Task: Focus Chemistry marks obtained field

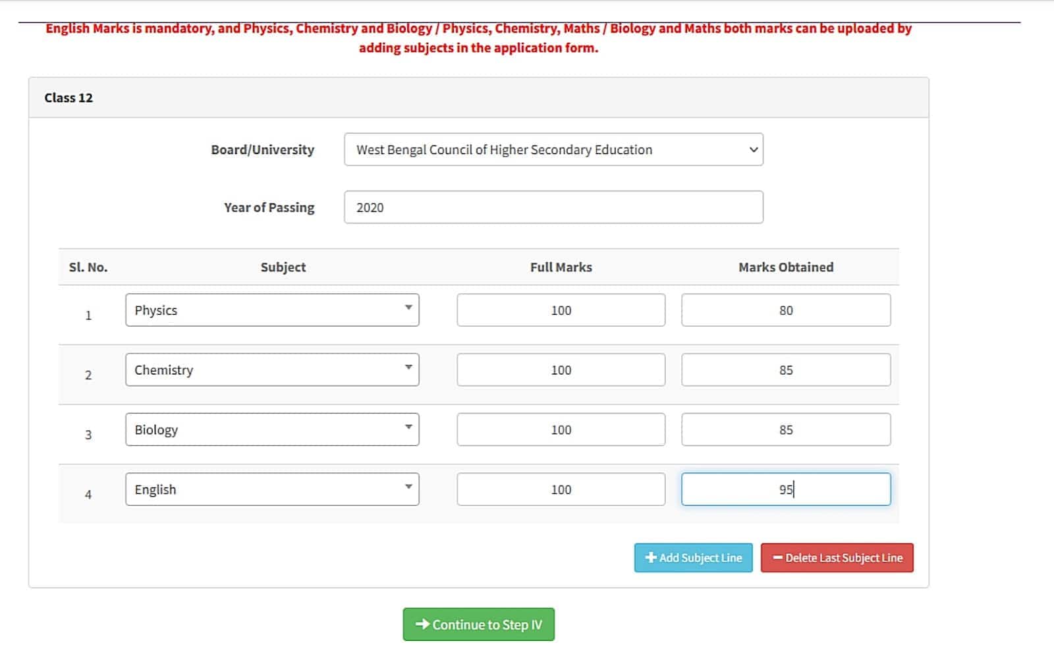Action: pyautogui.click(x=786, y=370)
